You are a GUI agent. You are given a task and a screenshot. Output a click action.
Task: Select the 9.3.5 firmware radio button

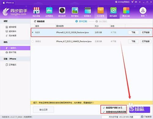click(32, 32)
